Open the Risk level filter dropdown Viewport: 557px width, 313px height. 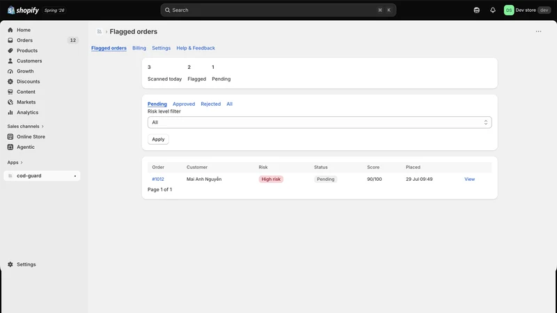click(320, 122)
